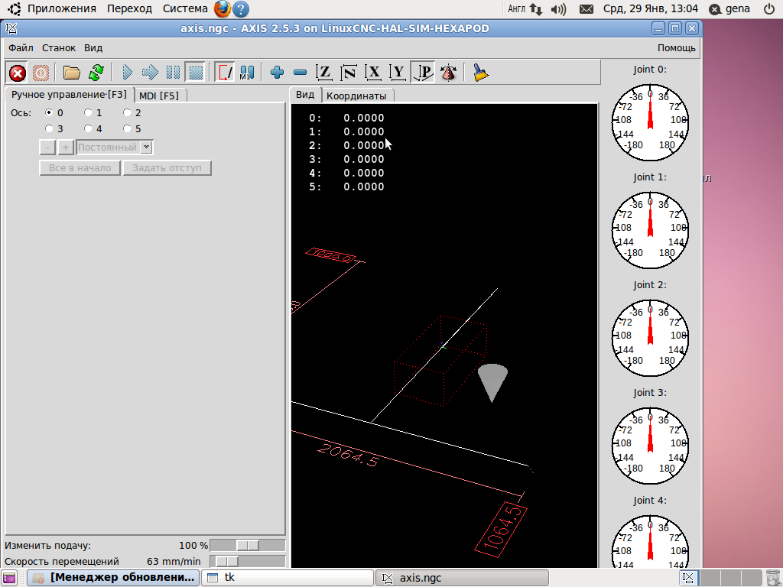Open a G-code file with folder icon
The image size is (783, 587).
tap(72, 73)
